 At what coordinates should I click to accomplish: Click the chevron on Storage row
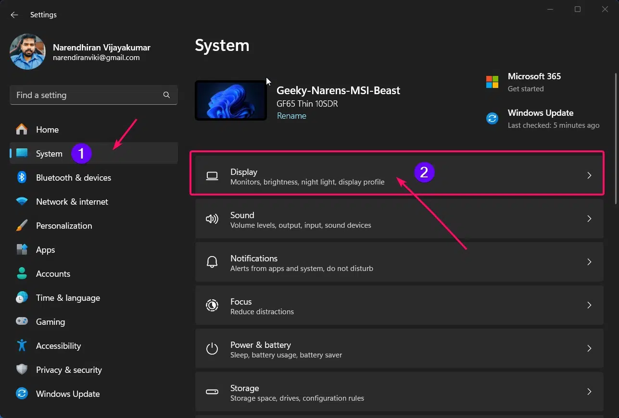pyautogui.click(x=589, y=392)
